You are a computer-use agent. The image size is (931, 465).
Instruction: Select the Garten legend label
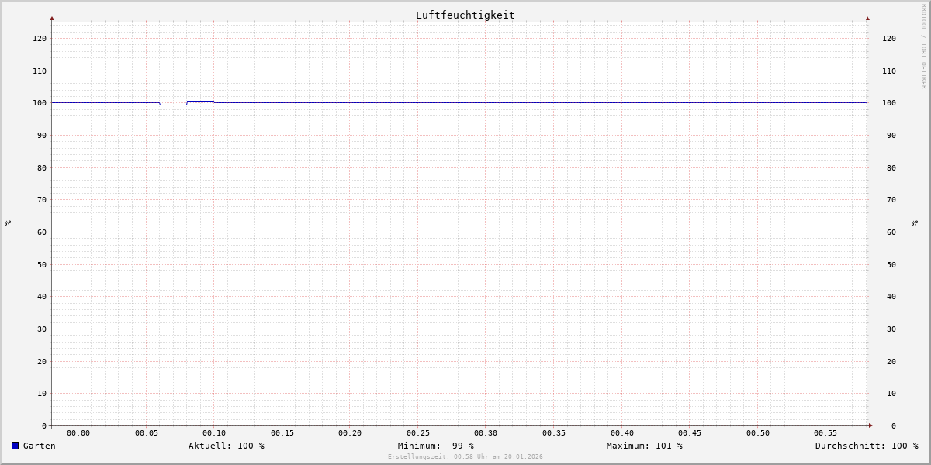[x=39, y=446]
